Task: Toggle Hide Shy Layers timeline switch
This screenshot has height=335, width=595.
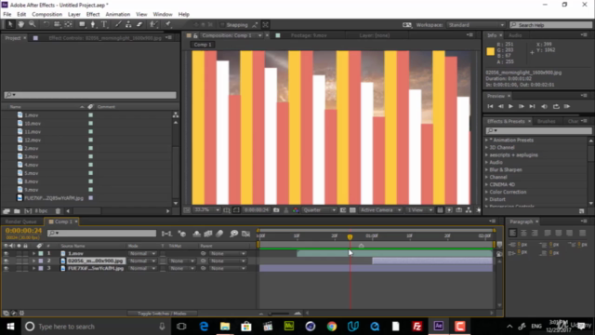Action: (x=196, y=234)
